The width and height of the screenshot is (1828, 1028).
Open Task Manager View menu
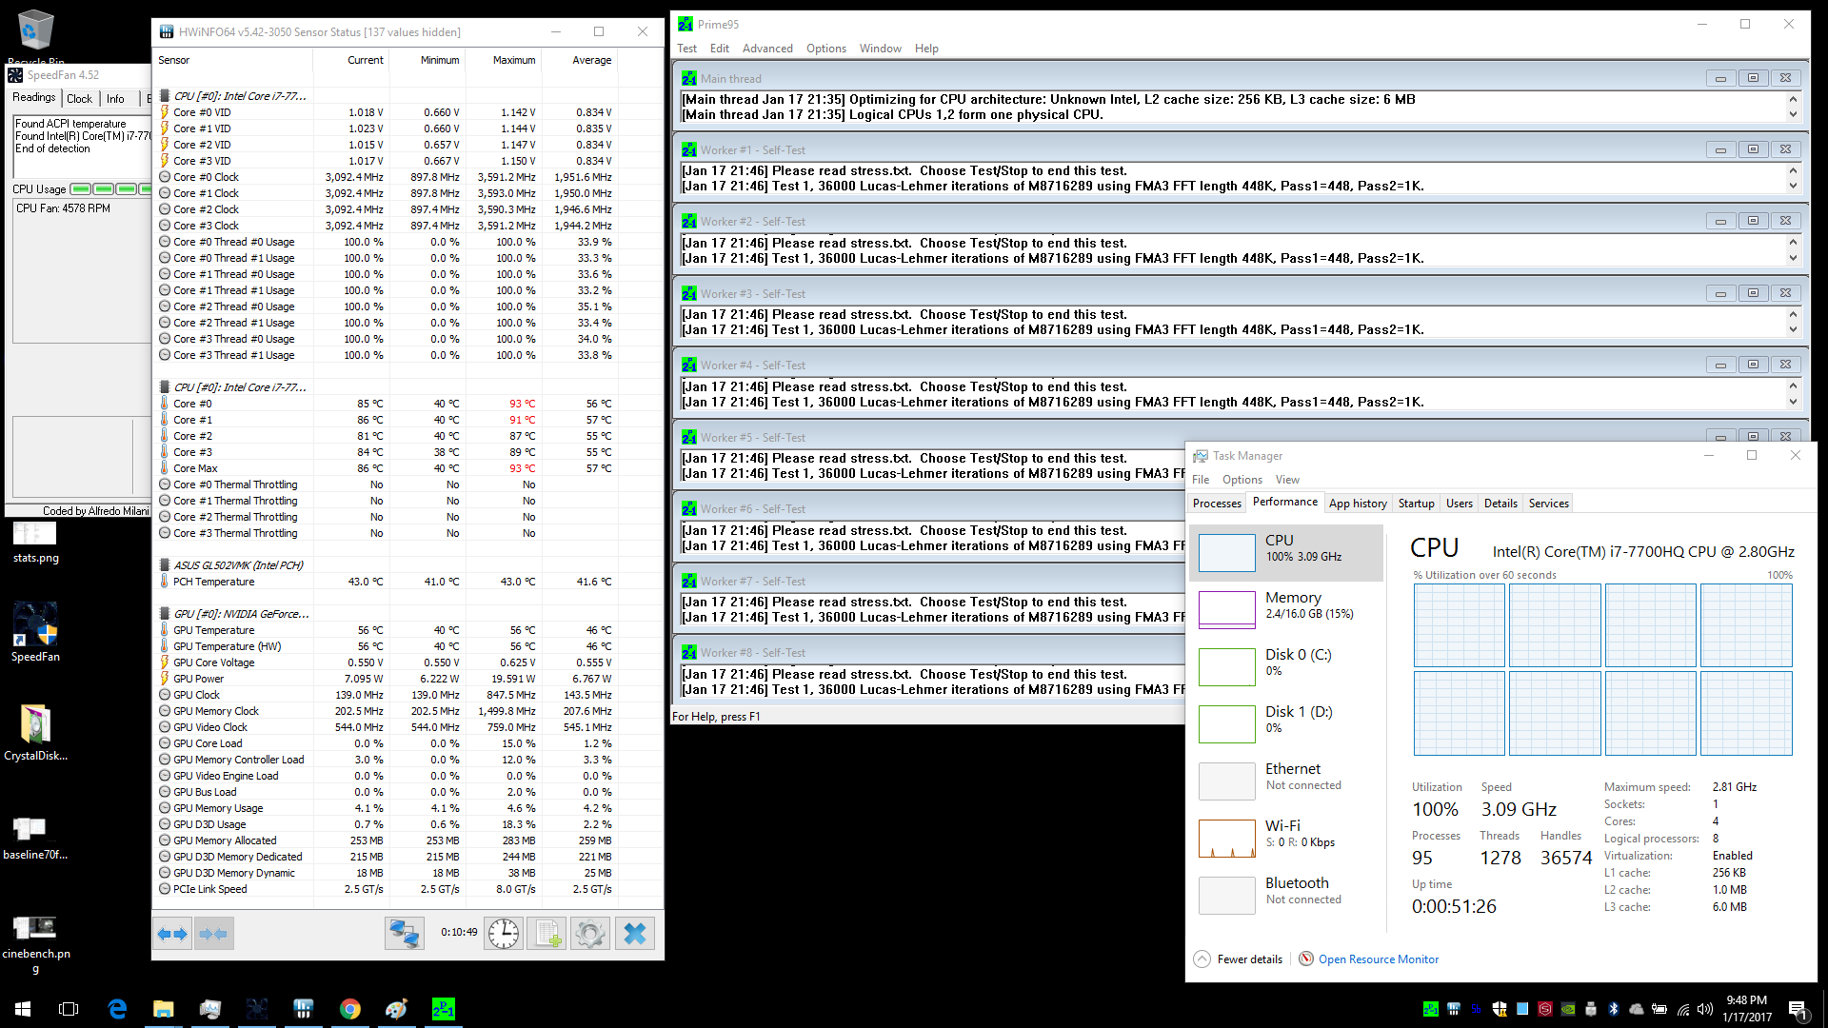point(1287,480)
